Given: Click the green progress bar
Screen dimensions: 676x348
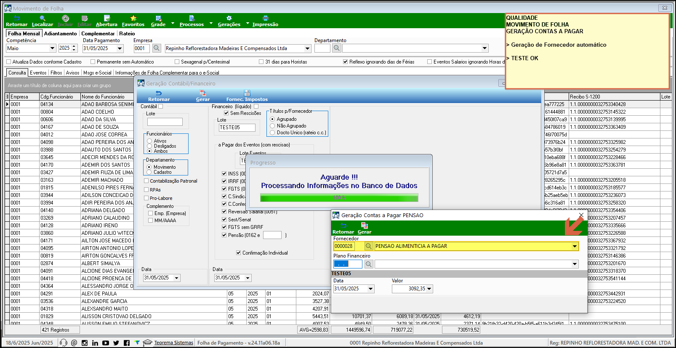Looking at the screenshot, I should point(339,198).
